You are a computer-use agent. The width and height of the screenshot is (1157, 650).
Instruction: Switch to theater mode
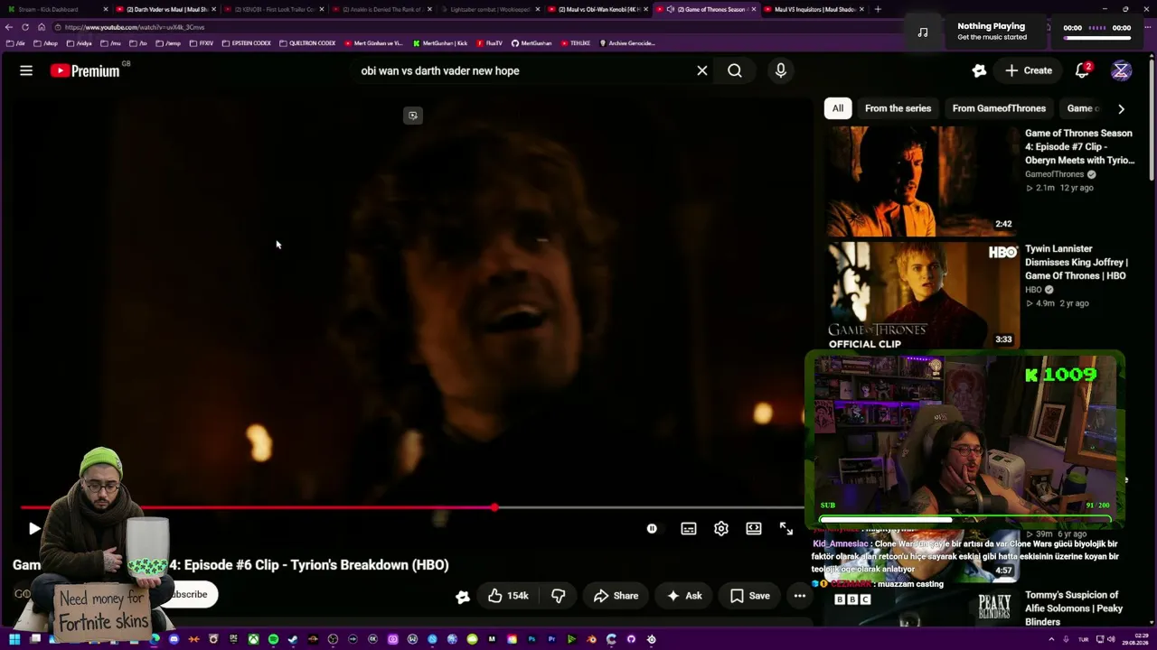pyautogui.click(x=754, y=529)
